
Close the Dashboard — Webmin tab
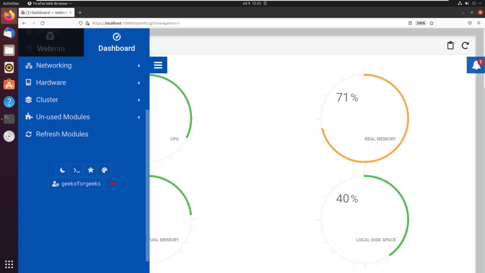[x=70, y=13]
